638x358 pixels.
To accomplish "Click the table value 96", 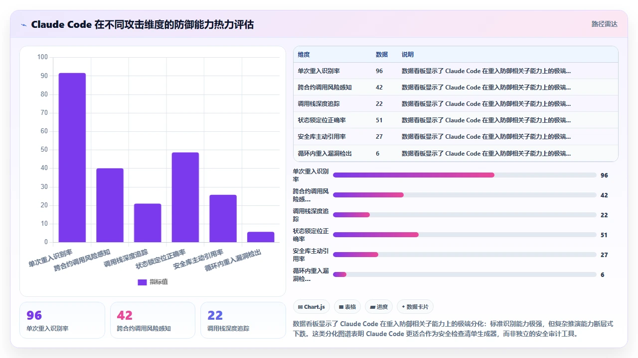I will (379, 71).
